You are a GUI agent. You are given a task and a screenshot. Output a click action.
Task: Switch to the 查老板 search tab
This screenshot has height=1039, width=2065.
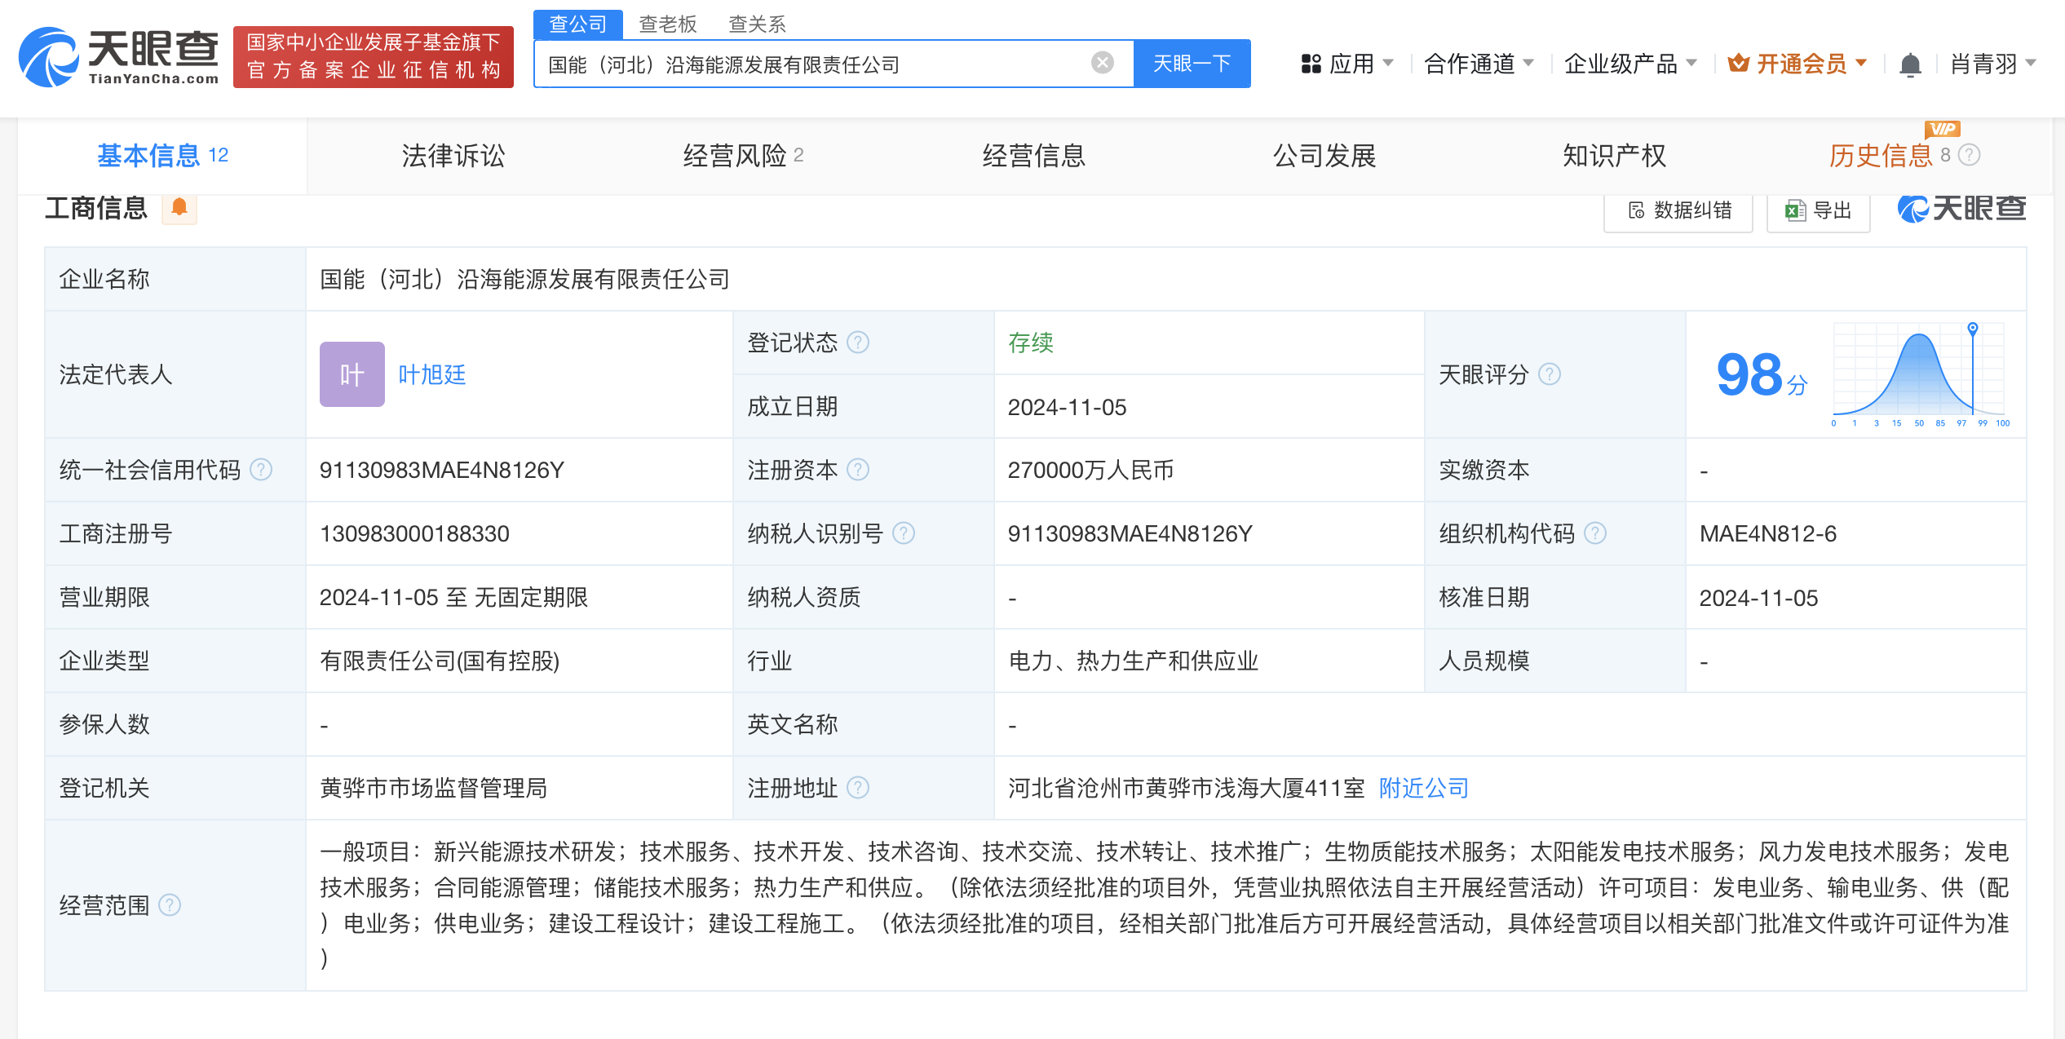[x=667, y=24]
